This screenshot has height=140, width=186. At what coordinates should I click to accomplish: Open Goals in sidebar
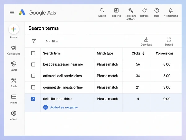[x=14, y=66]
